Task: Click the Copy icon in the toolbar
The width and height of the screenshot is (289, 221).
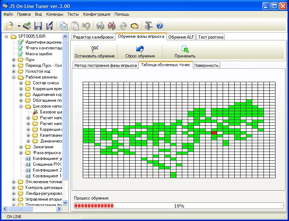Action: [63, 26]
